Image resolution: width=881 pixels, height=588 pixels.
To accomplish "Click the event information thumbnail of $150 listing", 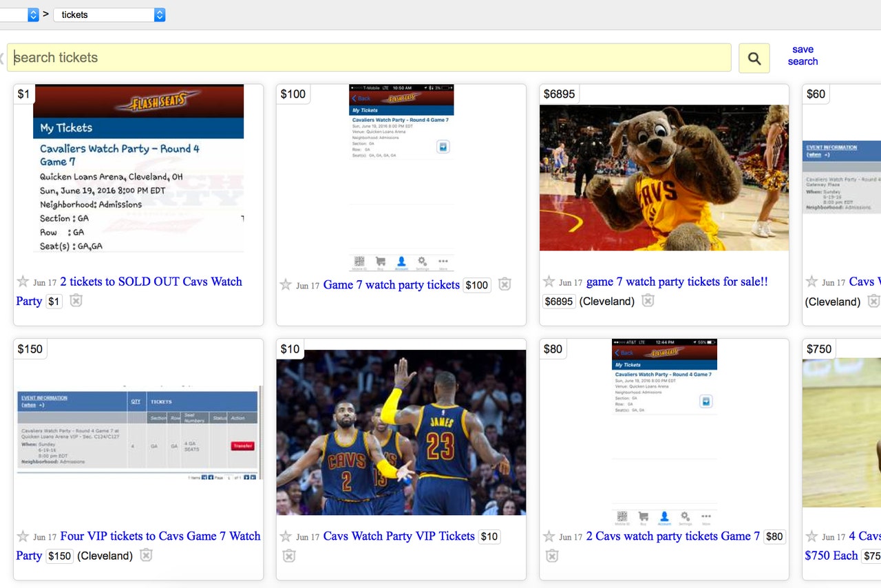I will point(138,433).
